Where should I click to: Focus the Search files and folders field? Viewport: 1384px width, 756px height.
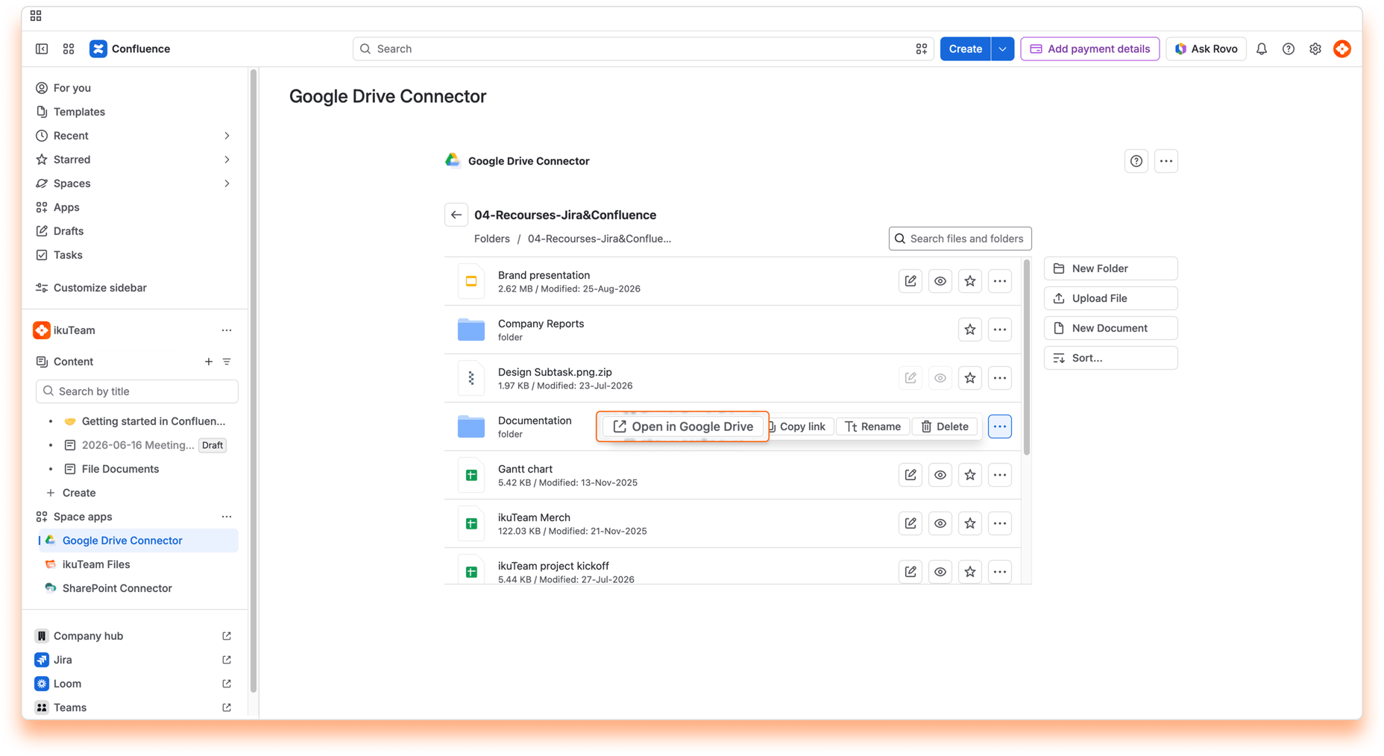point(960,239)
